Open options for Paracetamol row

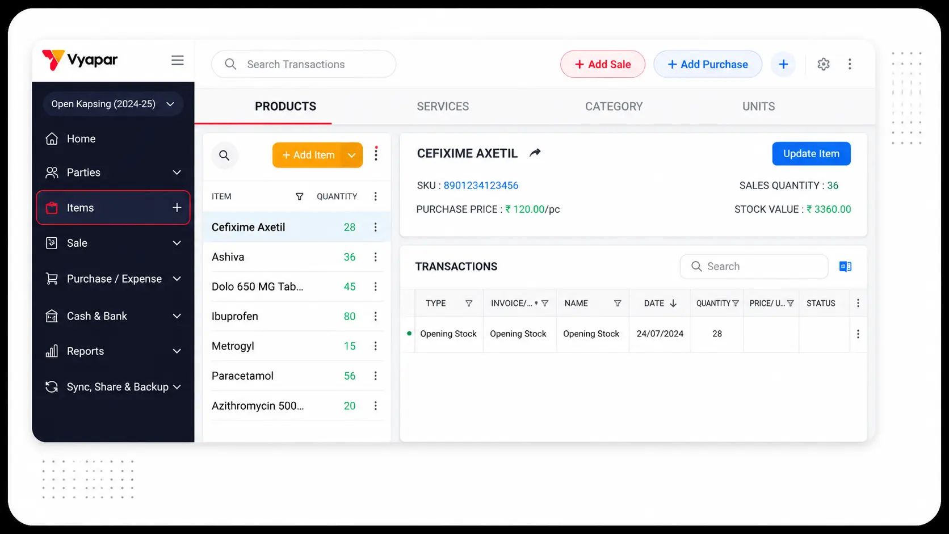(375, 376)
